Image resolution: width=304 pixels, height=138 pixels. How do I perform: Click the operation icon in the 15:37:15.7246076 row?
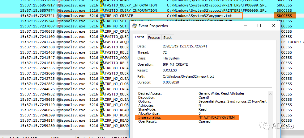102,110
